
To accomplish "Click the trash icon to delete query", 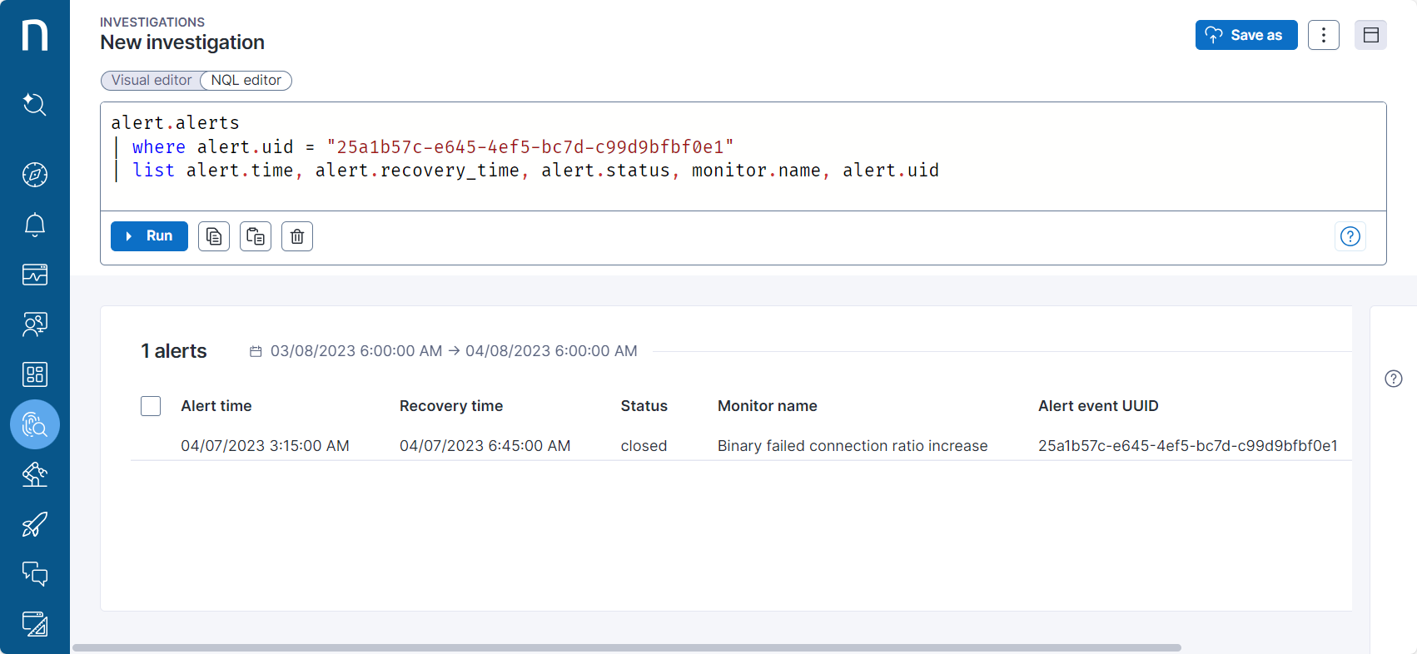I will coord(297,236).
